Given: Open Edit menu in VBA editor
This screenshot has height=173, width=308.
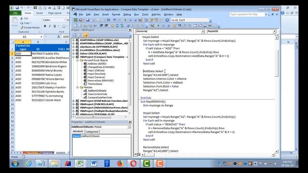Looking at the screenshot, I should point(88,14).
